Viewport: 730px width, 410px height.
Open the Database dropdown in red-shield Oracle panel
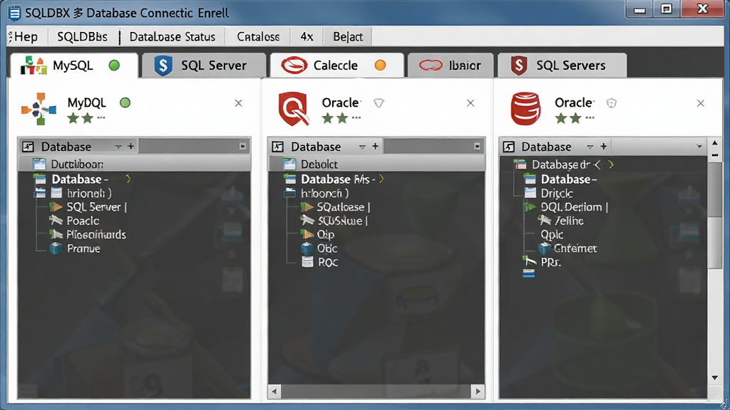362,147
